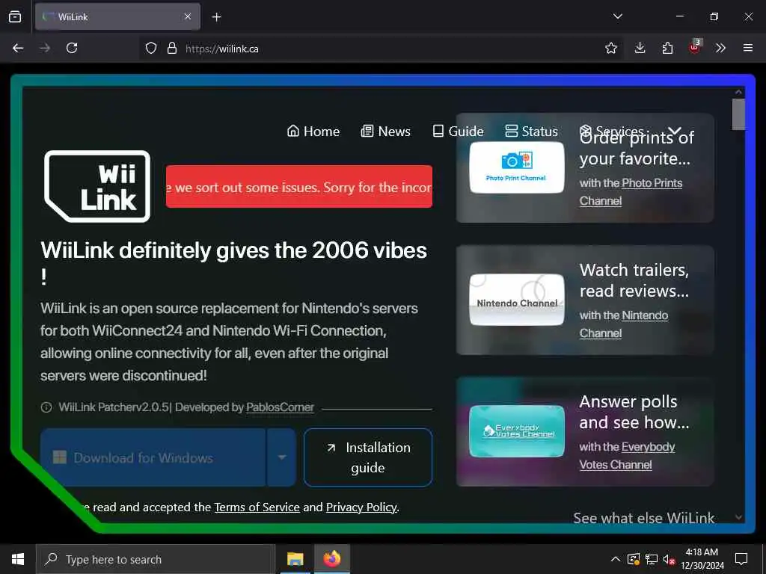Viewport: 766px width, 574px height.
Task: Click the Photo Print Channel thumbnail
Action: [517, 167]
